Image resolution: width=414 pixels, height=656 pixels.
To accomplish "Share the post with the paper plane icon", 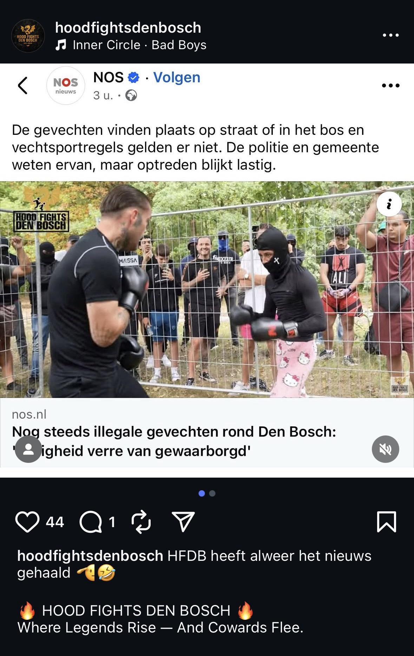I will 183,521.
